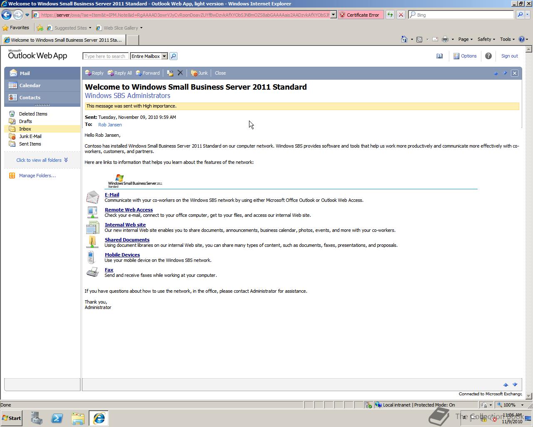Image resolution: width=533 pixels, height=427 pixels.
Task: Open Shared Documents link
Action: (127, 240)
